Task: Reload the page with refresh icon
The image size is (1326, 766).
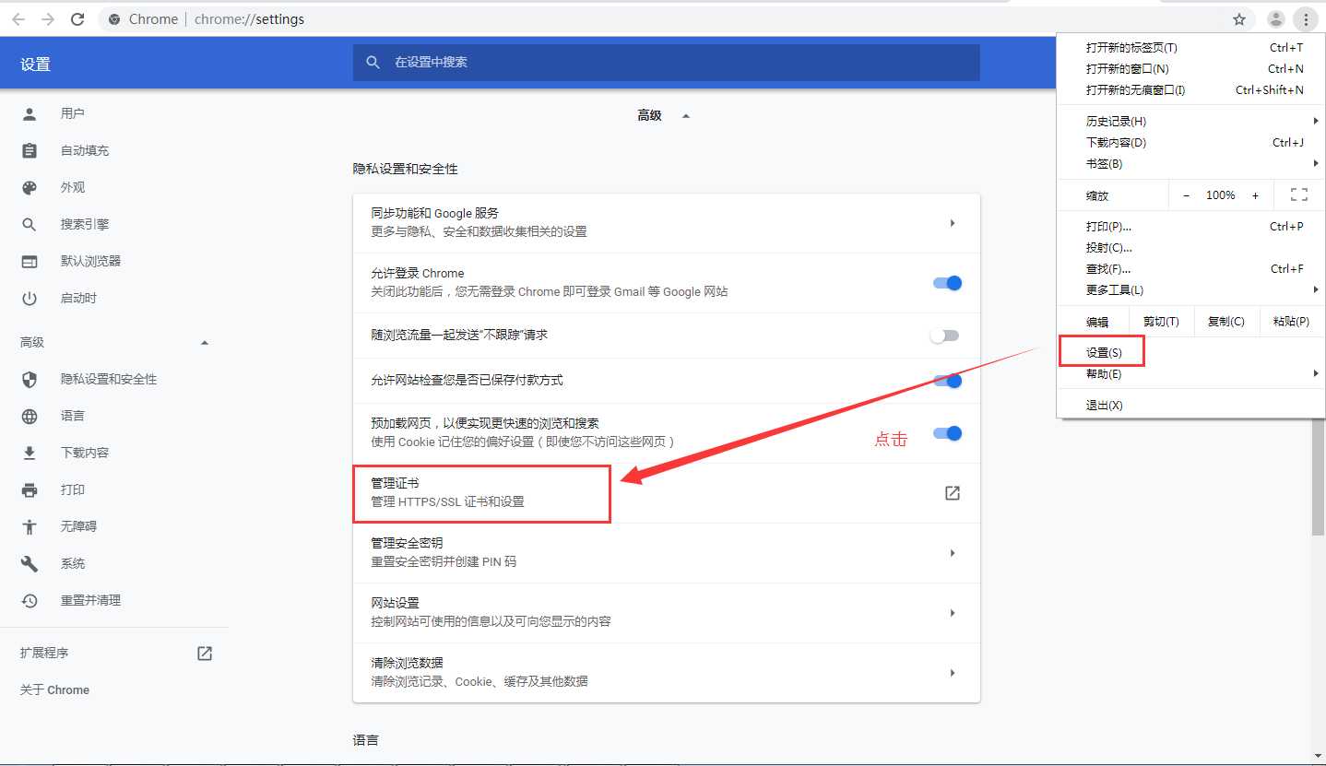Action: [78, 19]
